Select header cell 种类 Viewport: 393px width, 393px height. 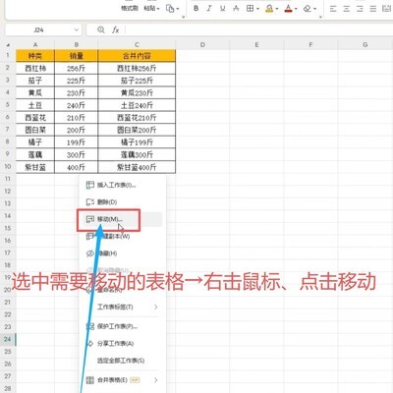pyautogui.click(x=35, y=56)
